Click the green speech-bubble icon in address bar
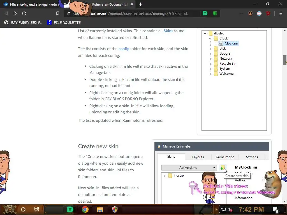Image resolution: width=287 pixels, height=215 pixels. tap(205, 13)
